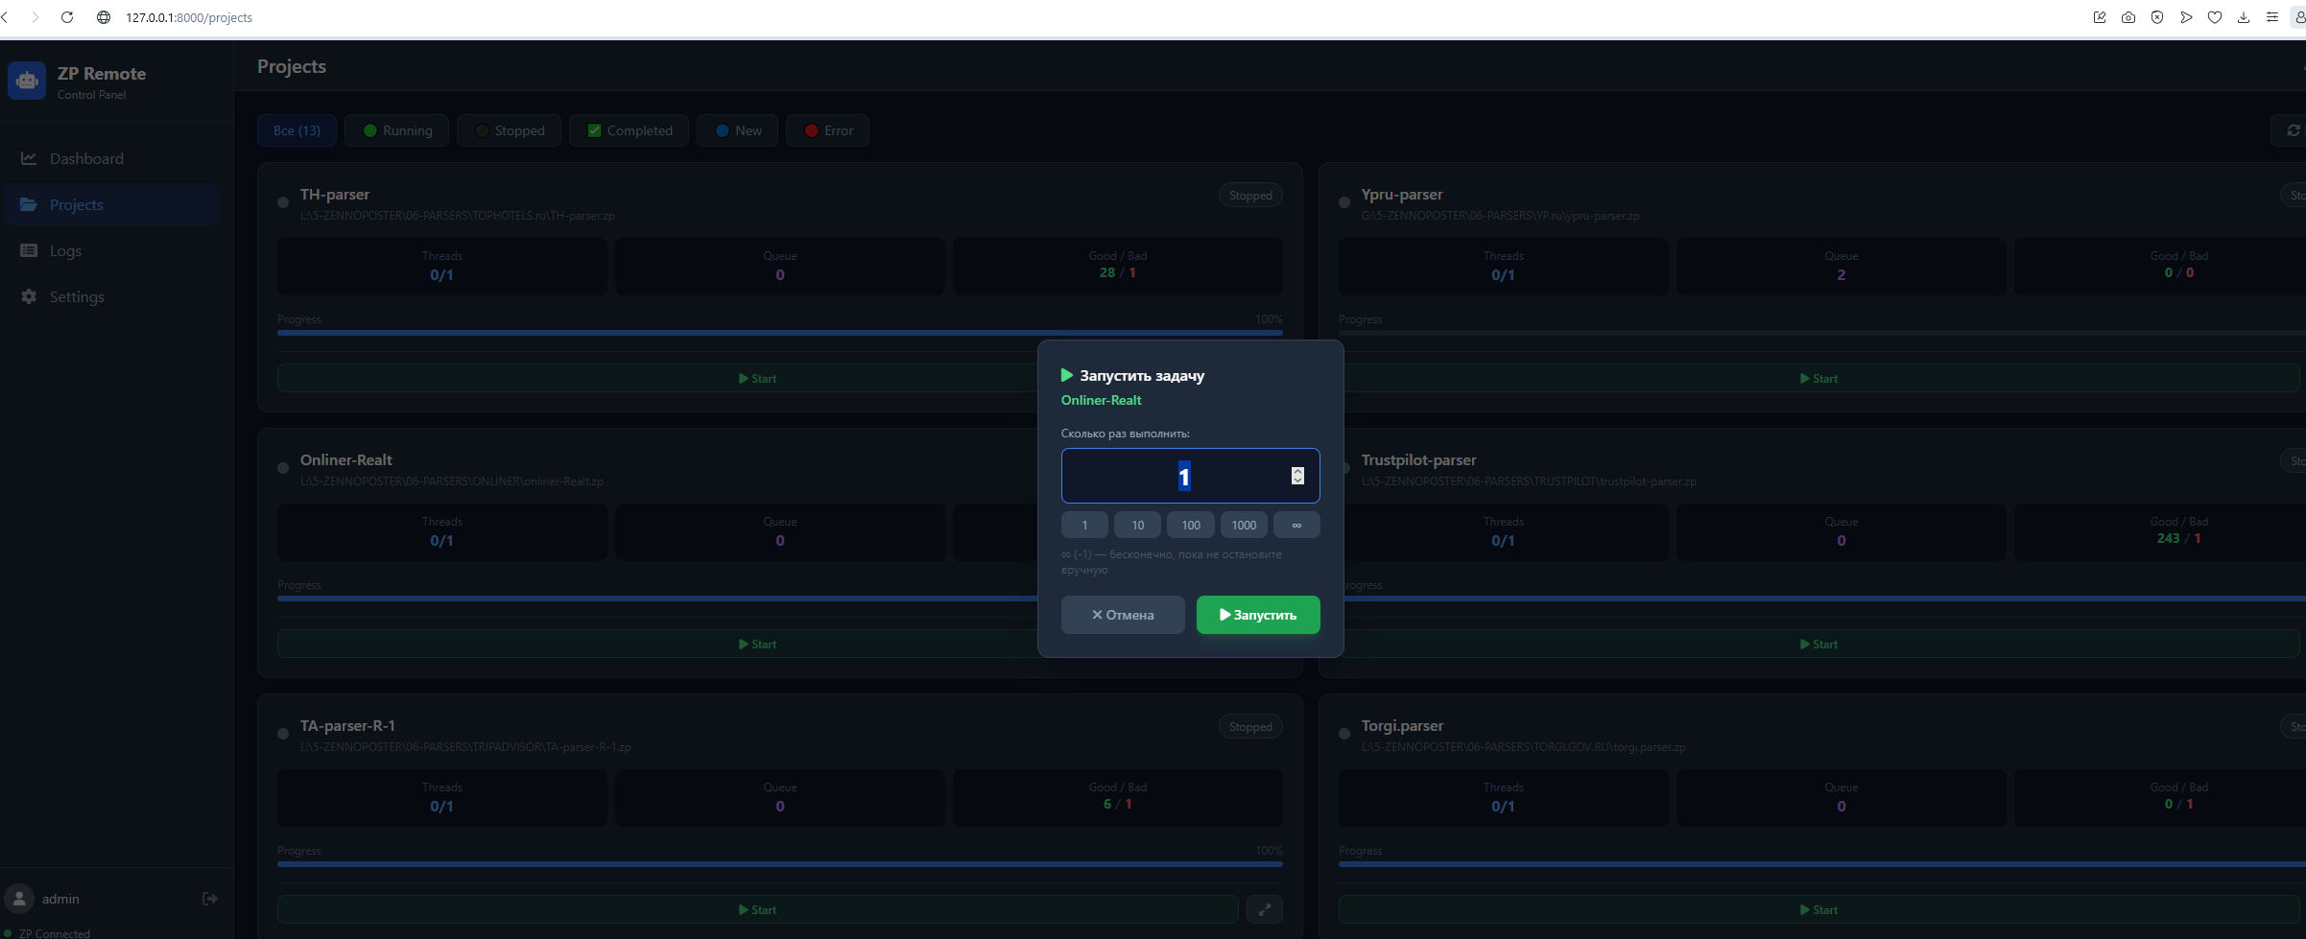Click the TOPHOTELS.ru\TH-parser.zp file path
The width and height of the screenshot is (2306, 939).
point(457,216)
